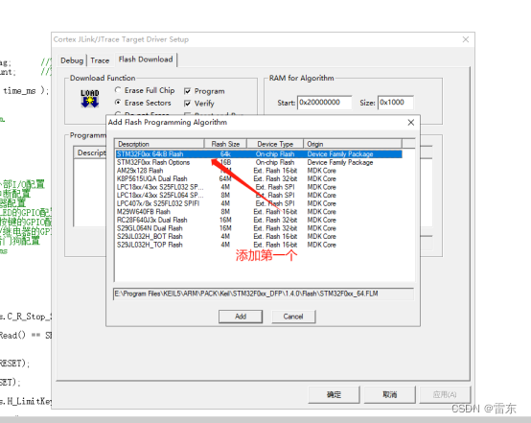
Task: Select S29JL032H_BOT Flash row
Action: coord(259,236)
